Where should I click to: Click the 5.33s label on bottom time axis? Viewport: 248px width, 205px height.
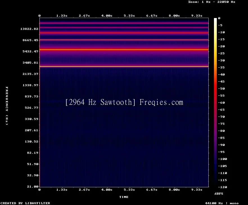(129, 190)
